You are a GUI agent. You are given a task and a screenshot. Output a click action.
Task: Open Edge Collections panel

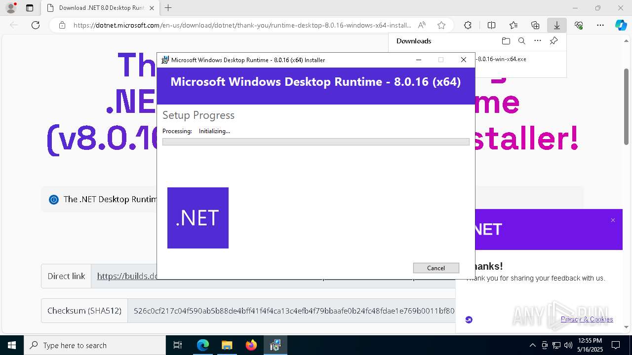coord(535,25)
